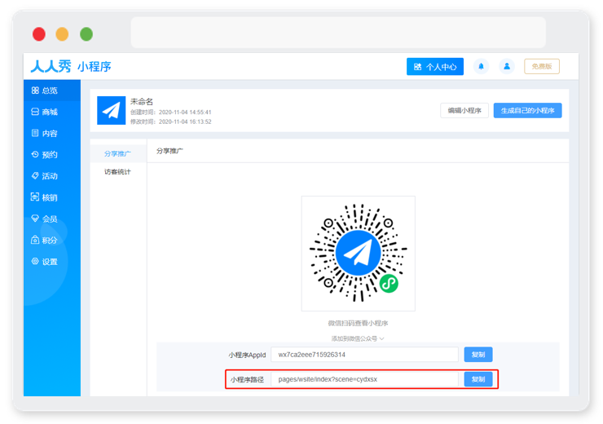603x424 pixels.
Task: Open notifications bell icon
Action: 481,66
